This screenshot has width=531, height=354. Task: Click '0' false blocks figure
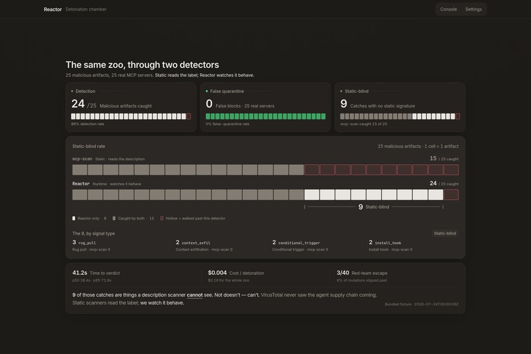pyautogui.click(x=209, y=103)
